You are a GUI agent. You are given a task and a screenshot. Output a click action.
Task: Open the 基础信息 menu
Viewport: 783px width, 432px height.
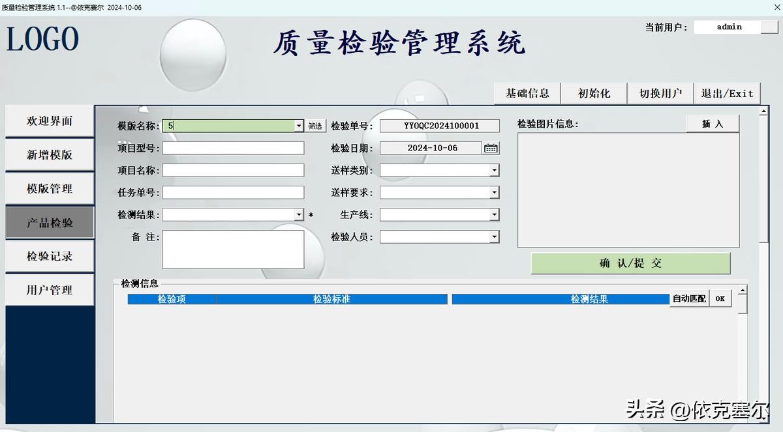527,93
